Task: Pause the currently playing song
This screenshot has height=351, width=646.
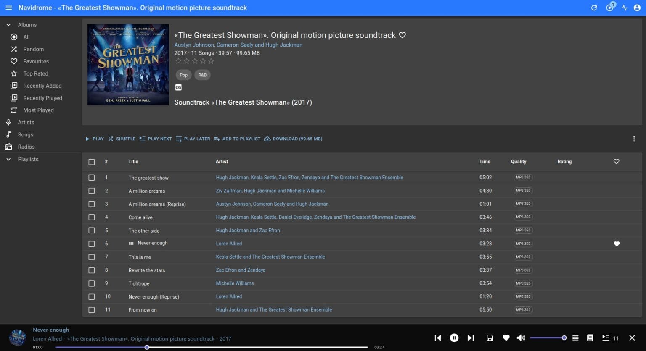Action: (454, 338)
